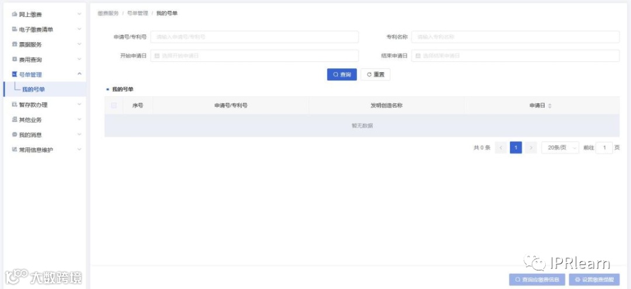Expand the 票据服务 menu chevron
The height and width of the screenshot is (289, 631).
pyautogui.click(x=79, y=44)
